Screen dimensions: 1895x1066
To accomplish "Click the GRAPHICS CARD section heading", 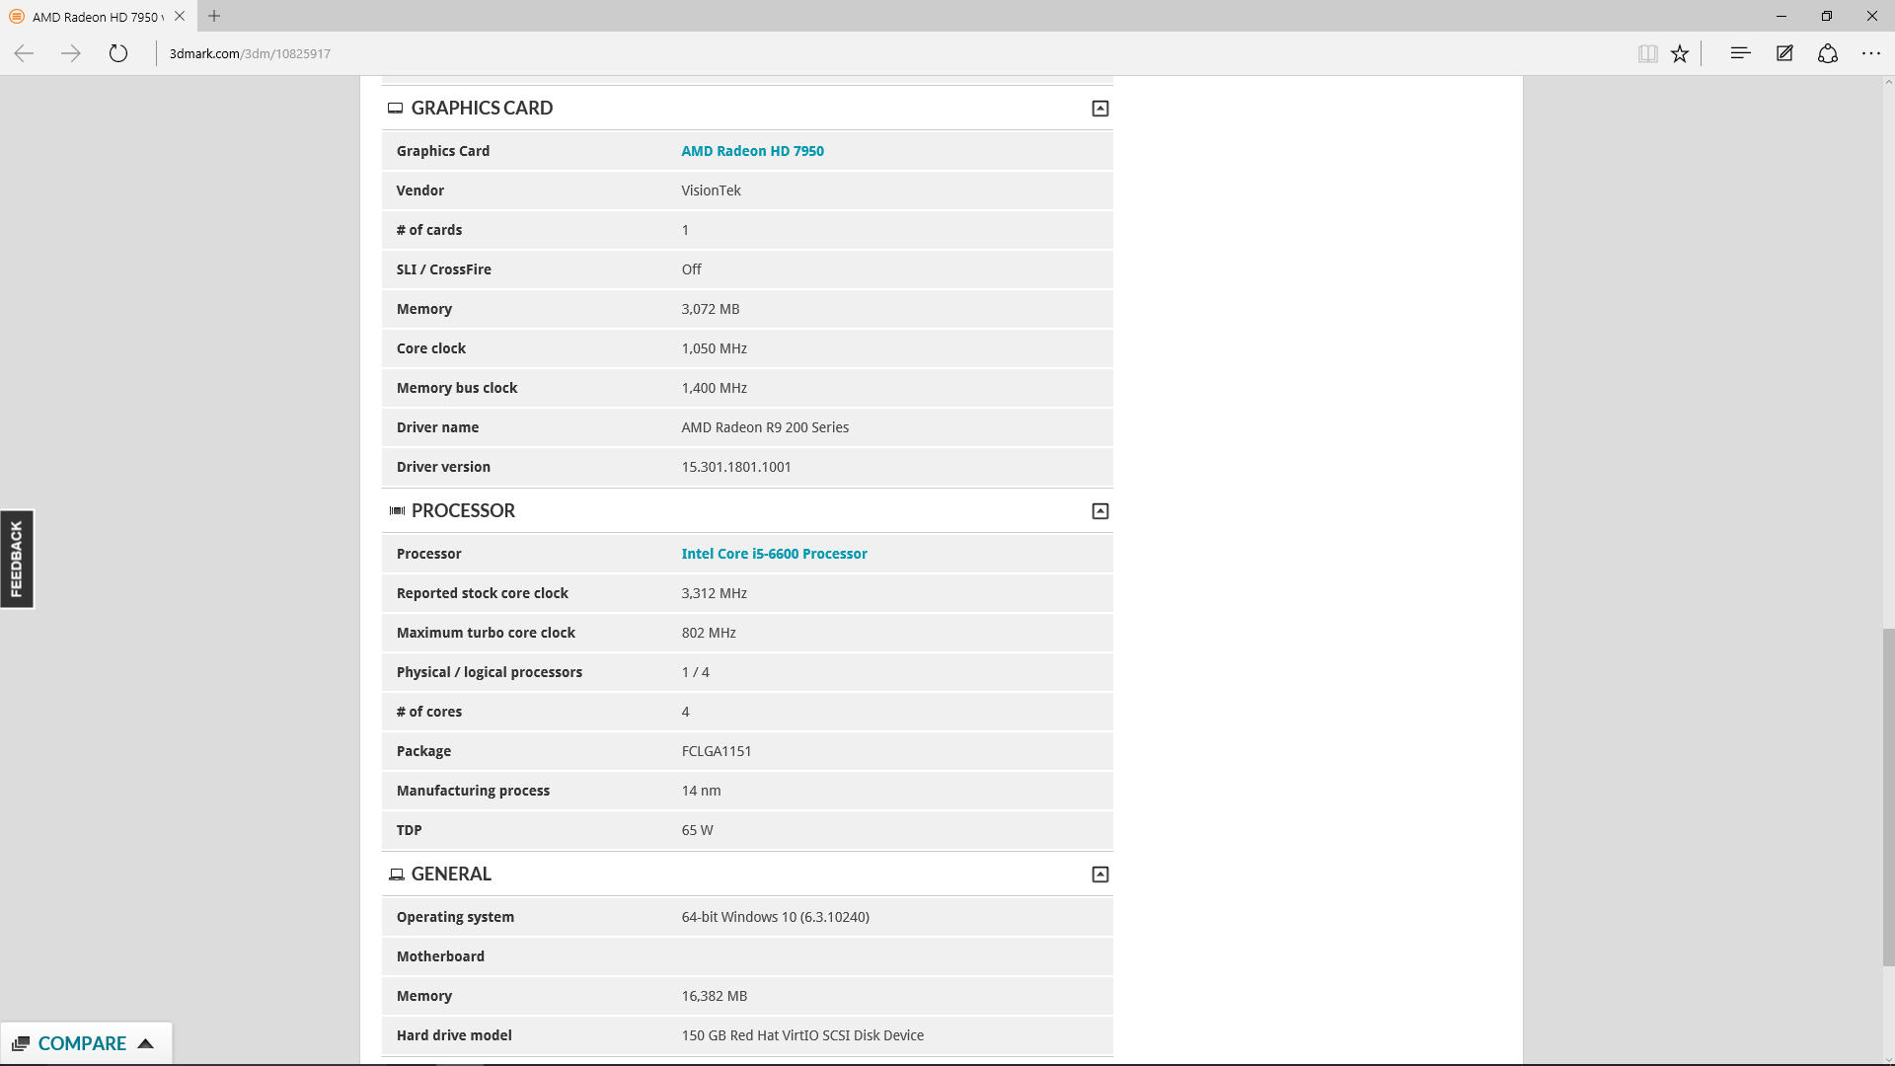I will 482,109.
